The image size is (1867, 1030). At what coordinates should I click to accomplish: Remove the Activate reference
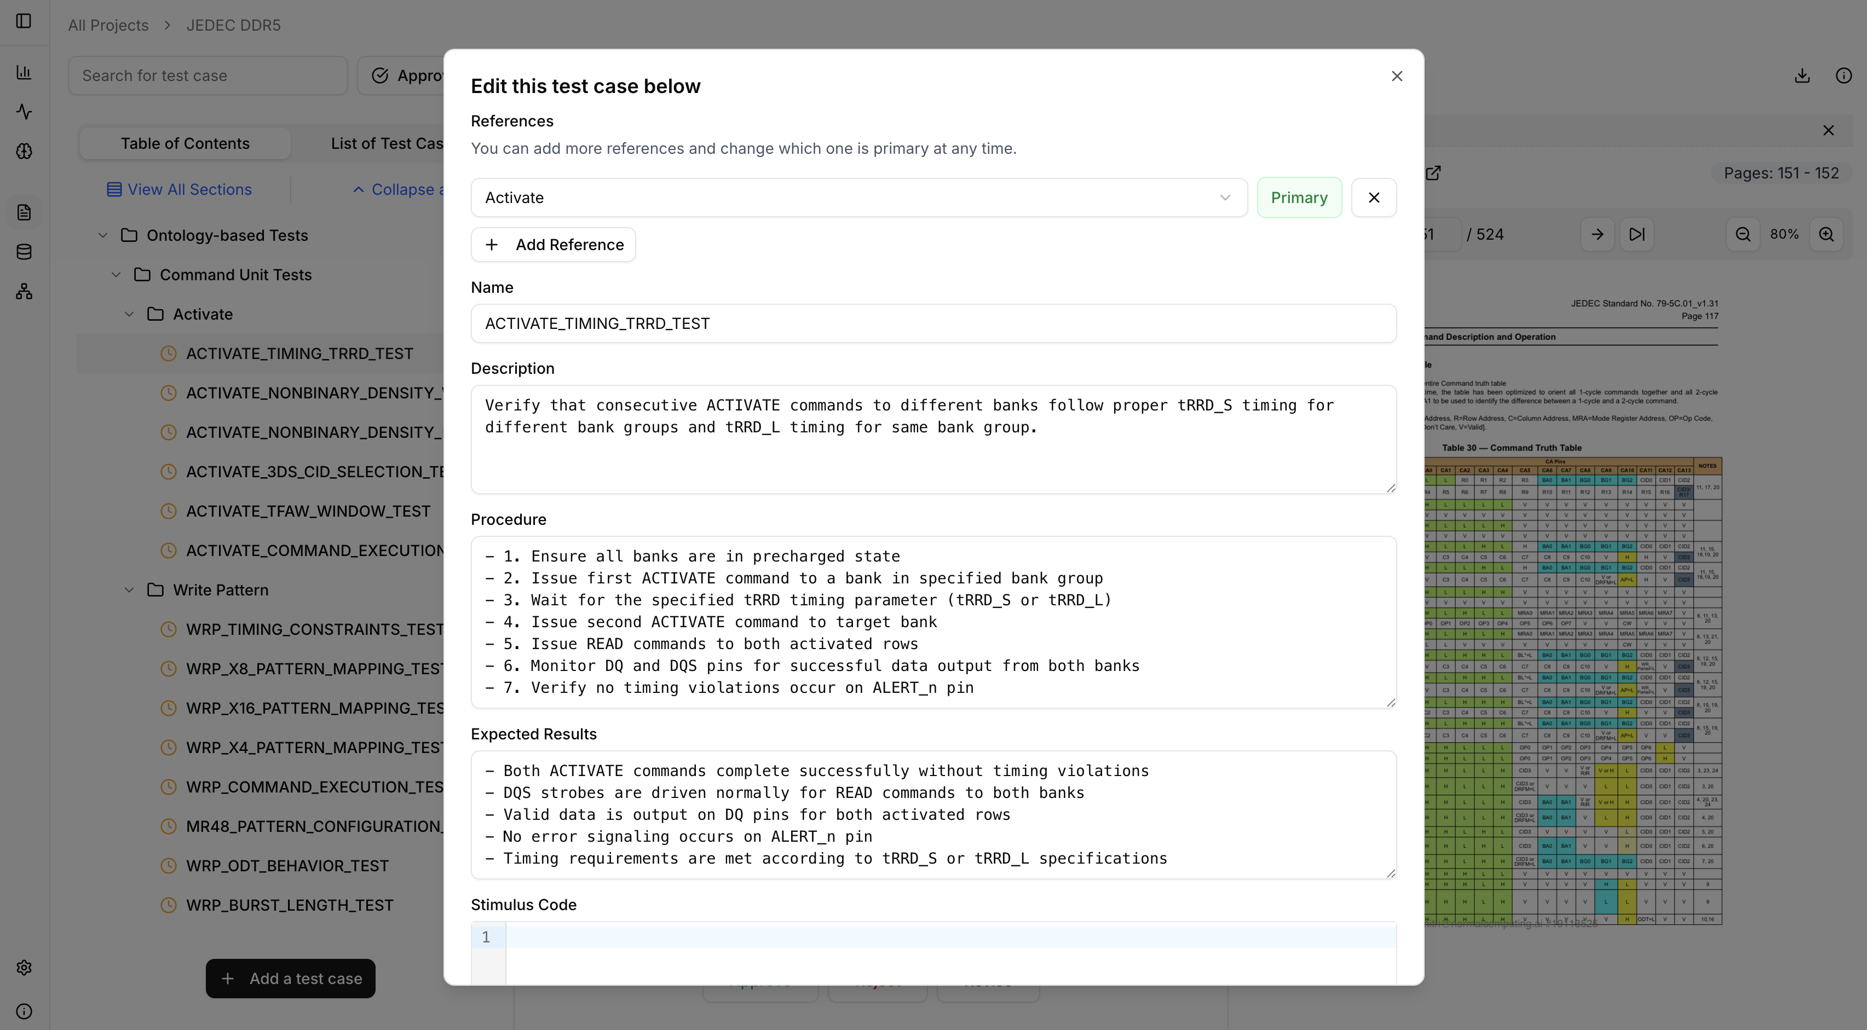click(x=1374, y=197)
